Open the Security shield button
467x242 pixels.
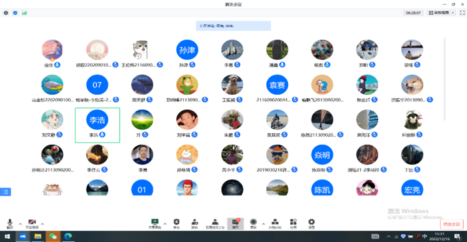pyautogui.click(x=177, y=223)
